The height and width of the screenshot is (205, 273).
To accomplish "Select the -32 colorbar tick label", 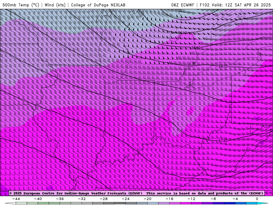I will pos(82,199).
